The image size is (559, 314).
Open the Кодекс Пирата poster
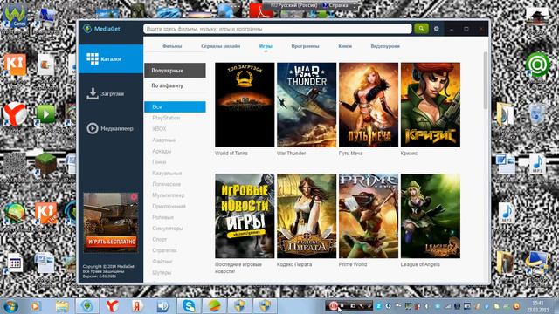click(307, 215)
